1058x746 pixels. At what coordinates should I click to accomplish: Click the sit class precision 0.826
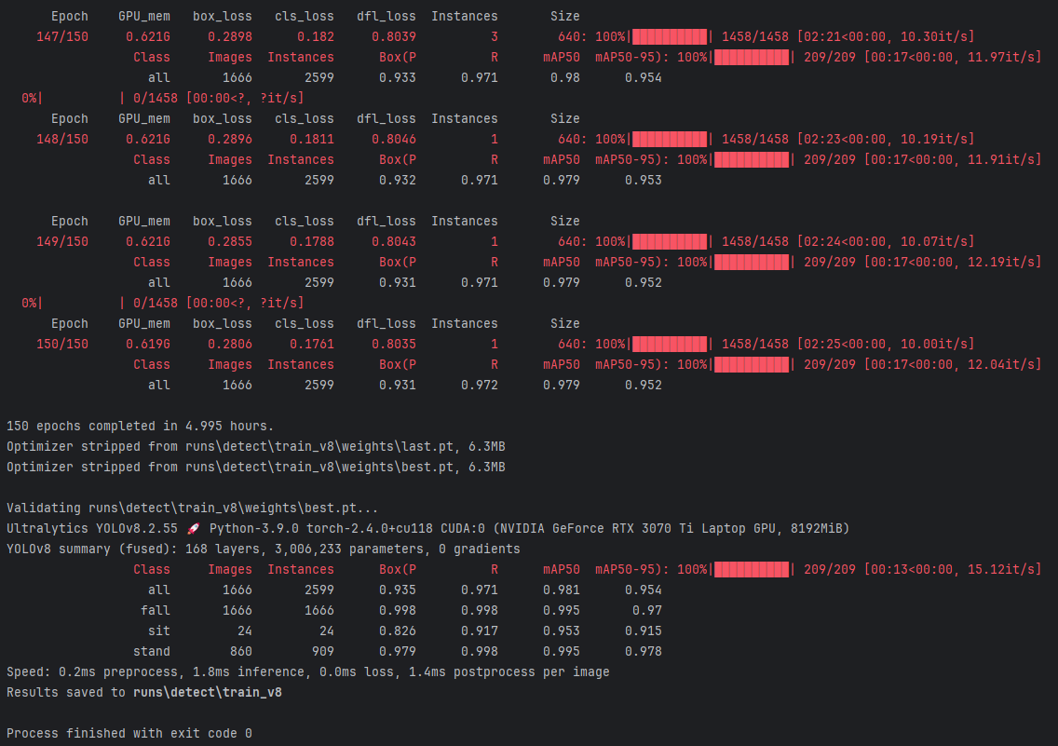[x=398, y=631]
